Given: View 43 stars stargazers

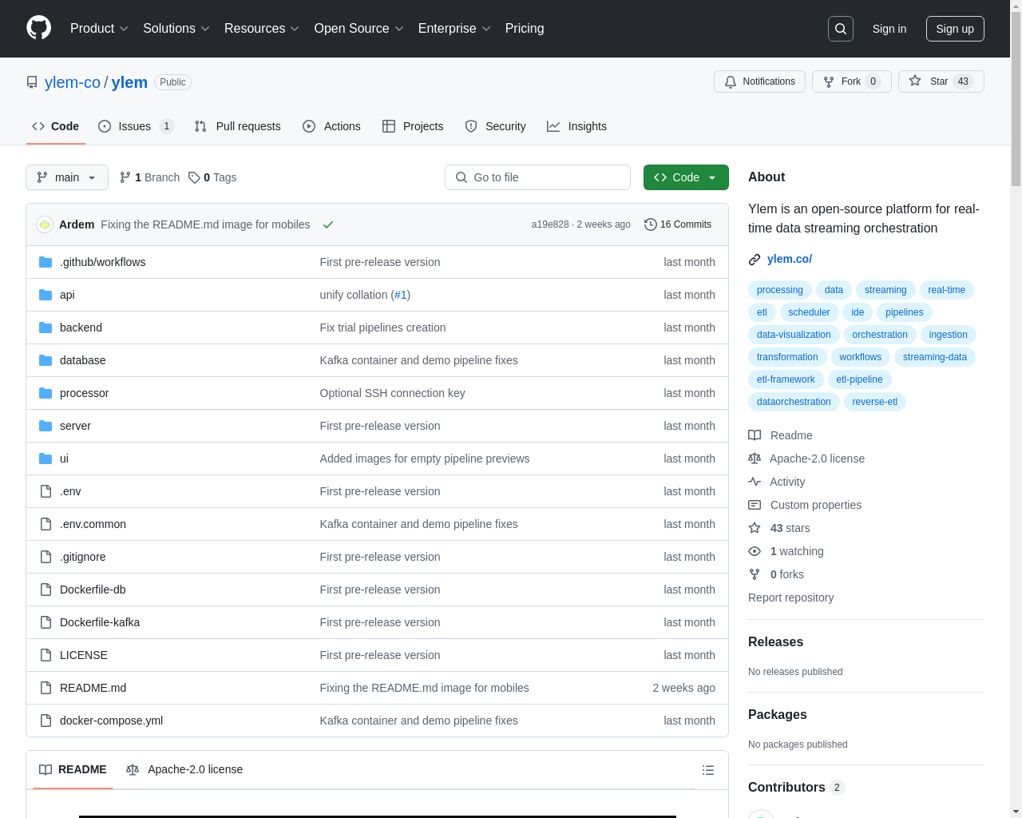Looking at the screenshot, I should pos(779,528).
